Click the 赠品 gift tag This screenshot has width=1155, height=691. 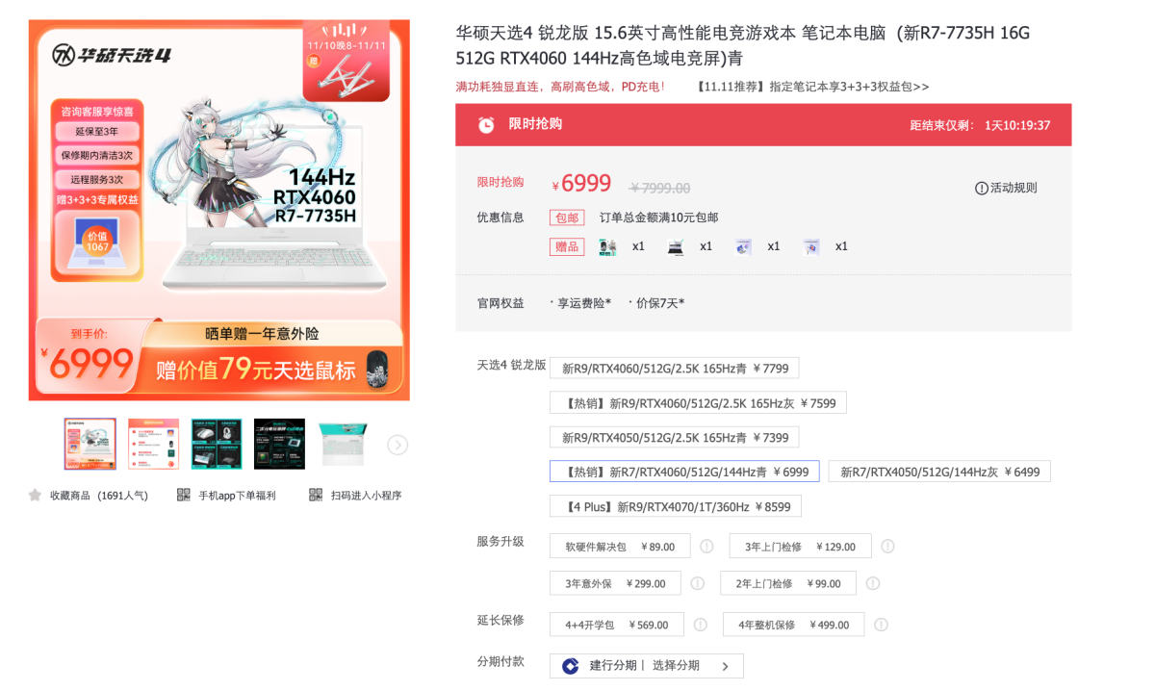point(567,247)
